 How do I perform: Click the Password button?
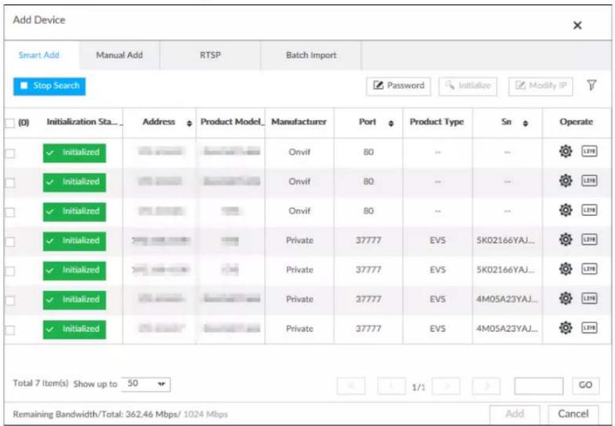(398, 86)
